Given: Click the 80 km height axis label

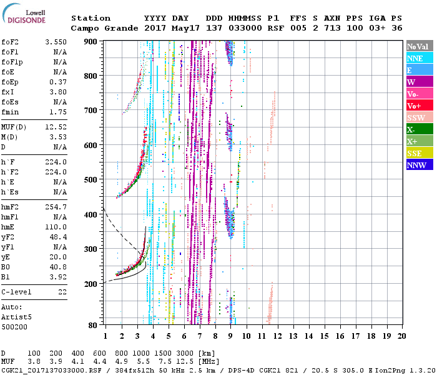Looking at the screenshot, I should pos(93,326).
